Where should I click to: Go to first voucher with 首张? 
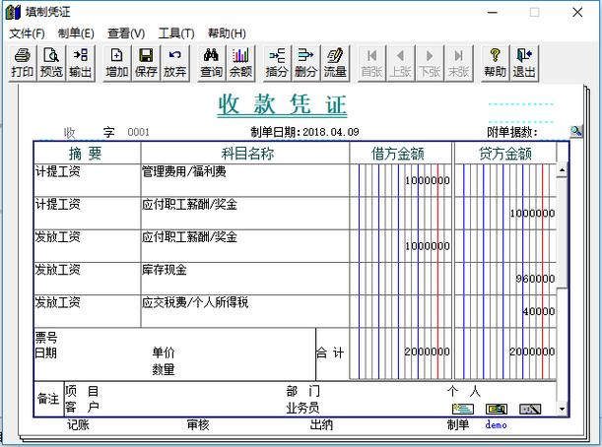coord(371,63)
